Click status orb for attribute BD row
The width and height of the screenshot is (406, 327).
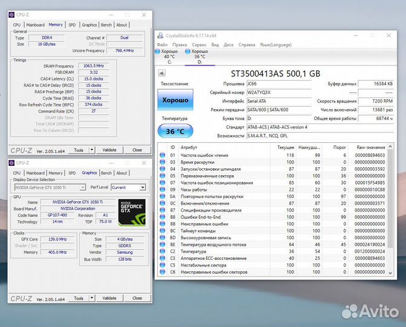point(162,237)
